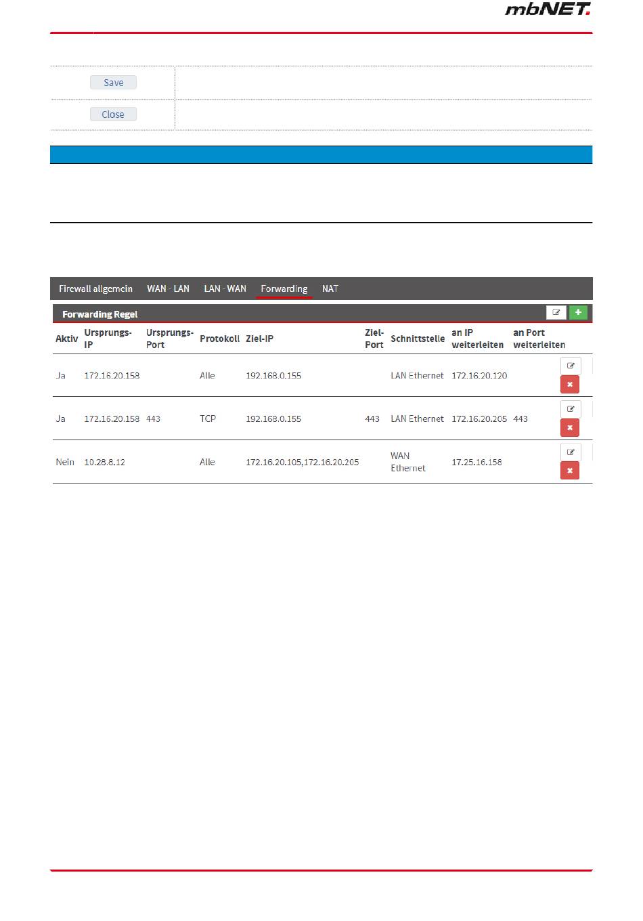Click the Close button
This screenshot has width=643, height=921.
point(113,114)
